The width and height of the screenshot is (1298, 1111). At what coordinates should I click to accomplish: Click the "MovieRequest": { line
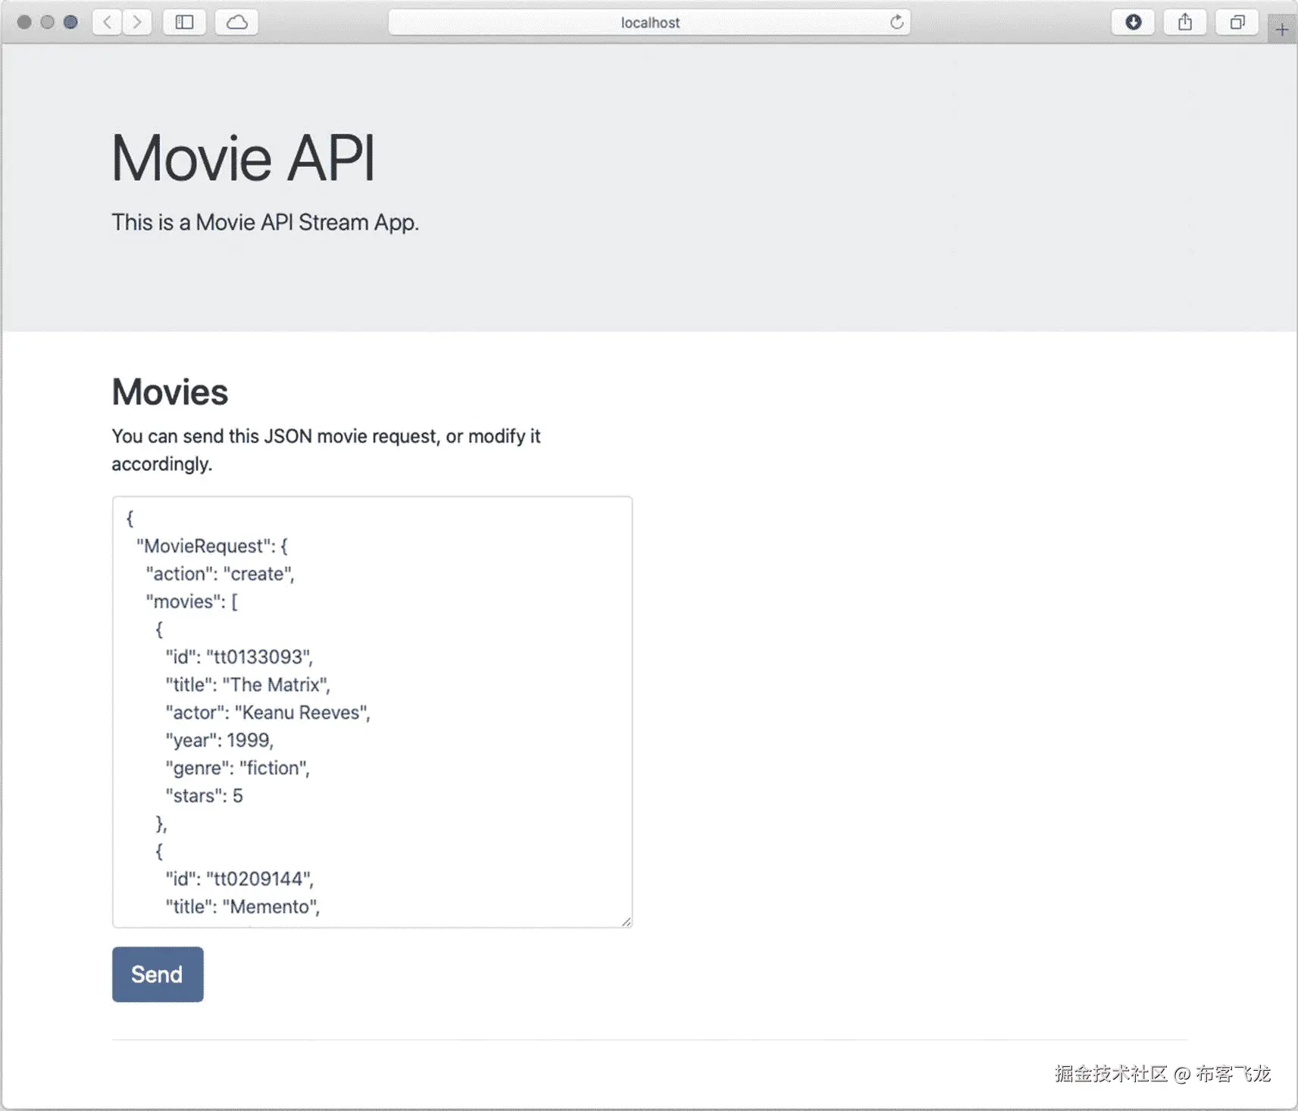tap(211, 546)
